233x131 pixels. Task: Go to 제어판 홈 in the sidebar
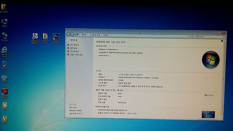click(x=74, y=40)
